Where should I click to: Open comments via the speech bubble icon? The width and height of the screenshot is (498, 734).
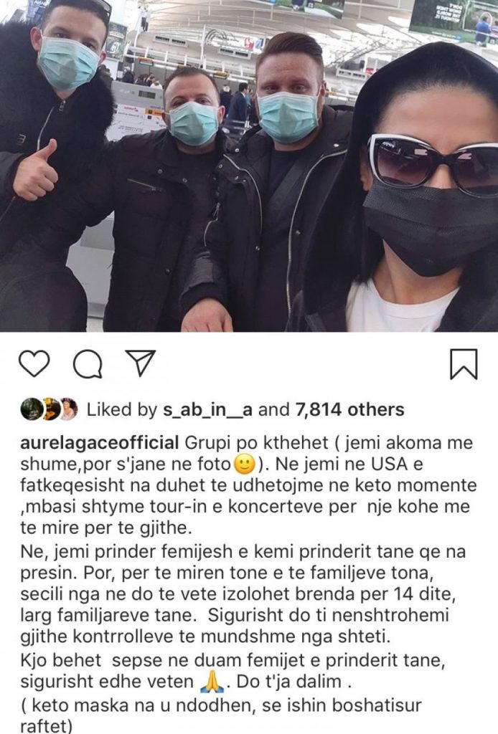(88, 363)
